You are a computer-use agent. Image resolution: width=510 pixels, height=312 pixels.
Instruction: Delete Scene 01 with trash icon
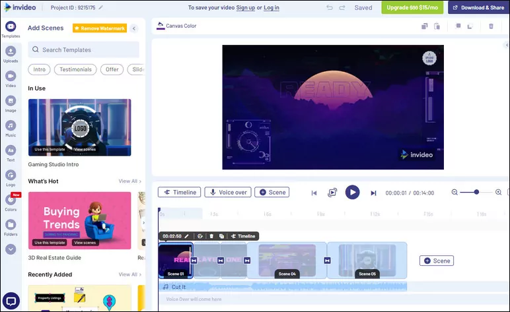point(211,236)
